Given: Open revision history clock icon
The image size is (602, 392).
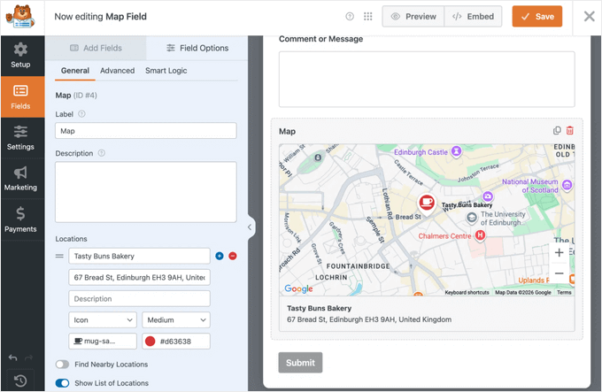Looking at the screenshot, I should tap(20, 381).
